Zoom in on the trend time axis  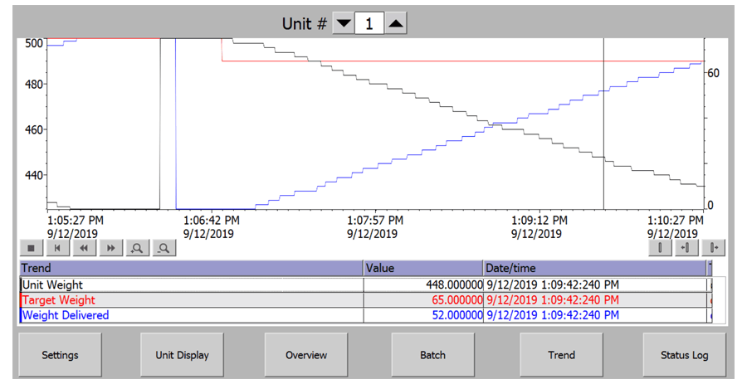(137, 247)
